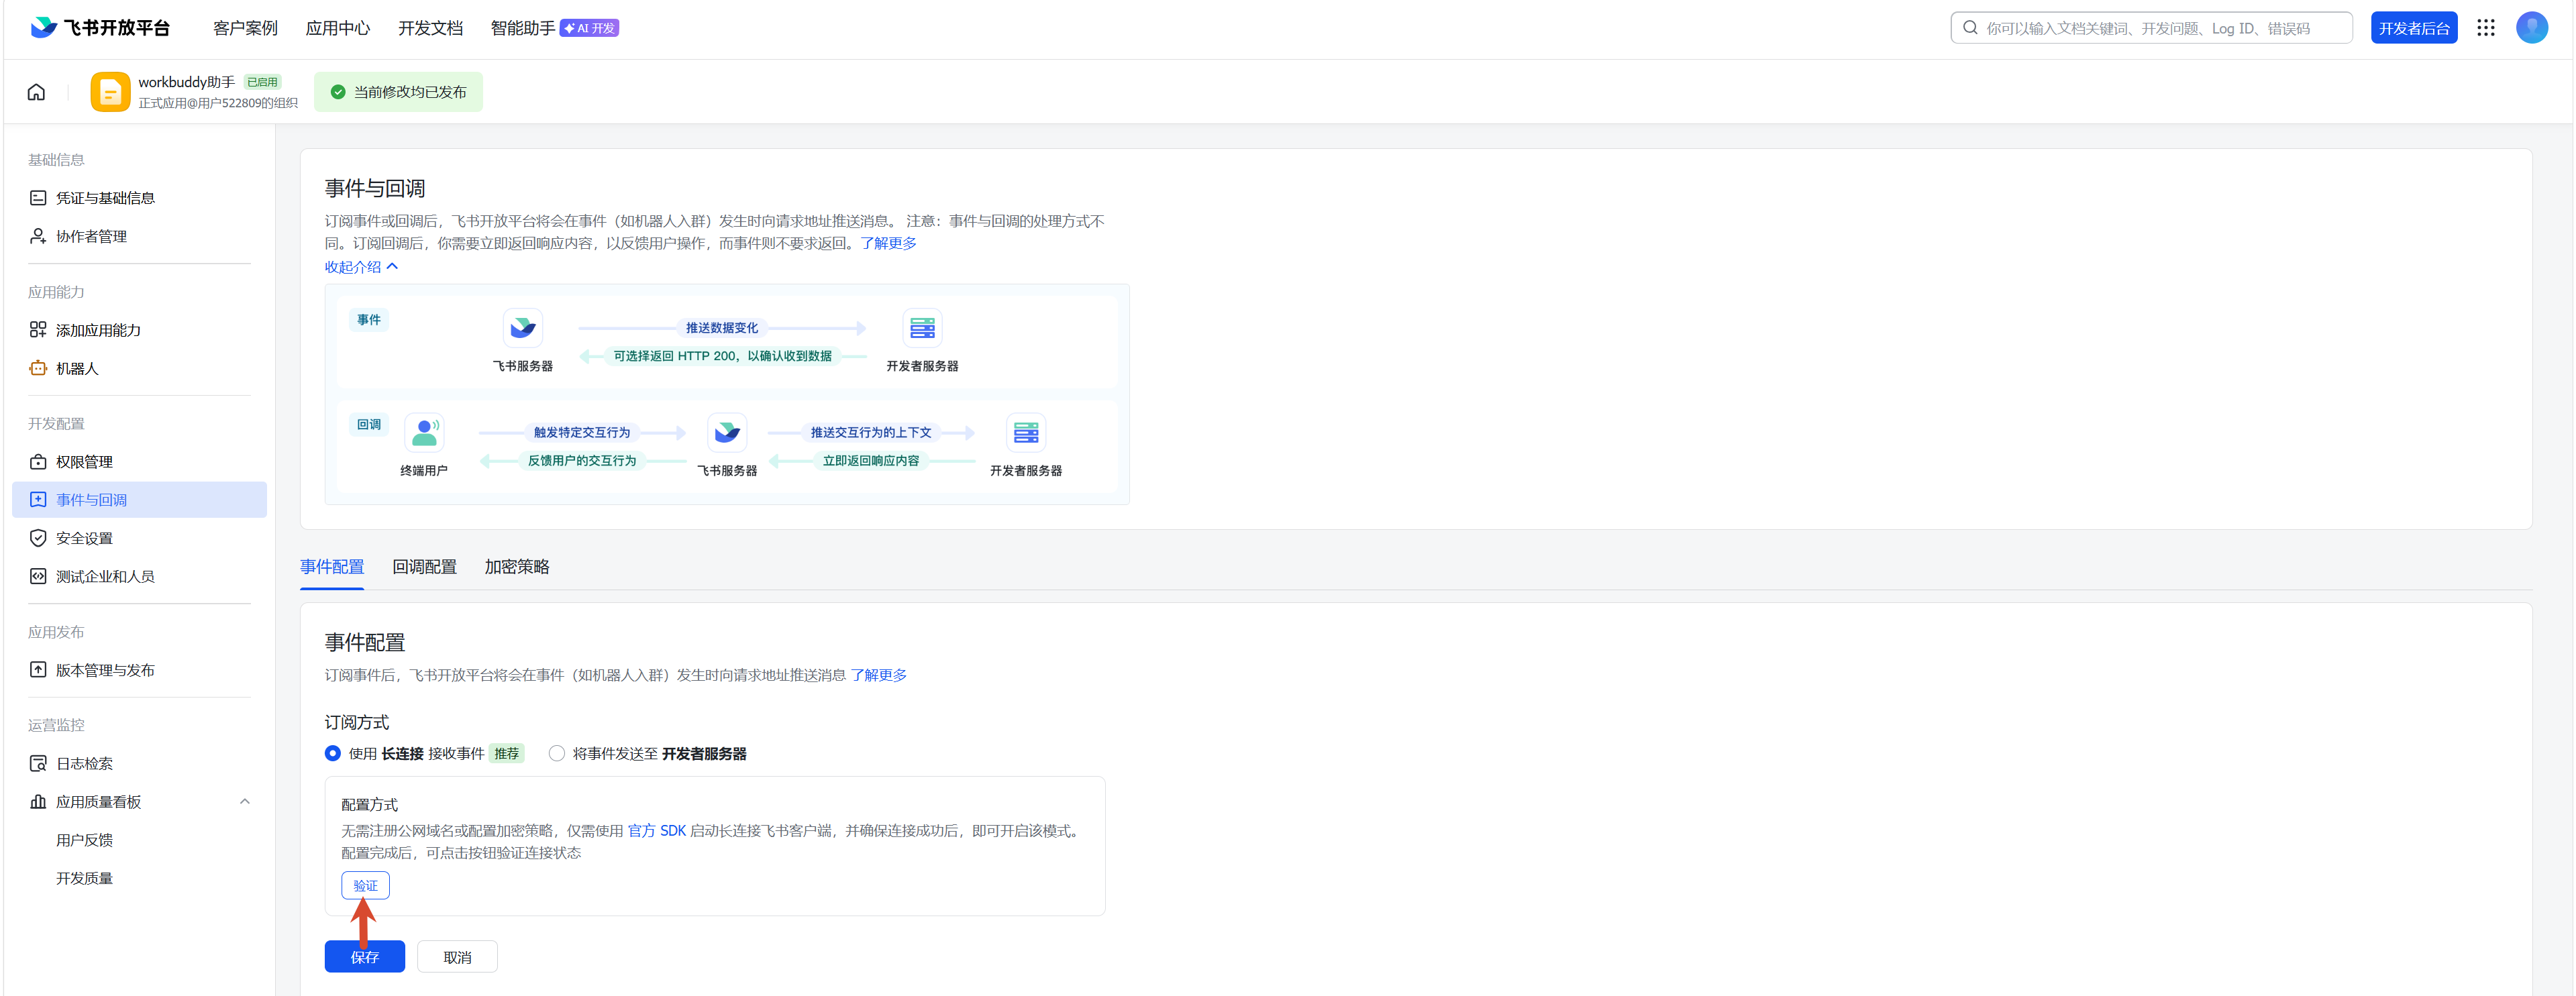This screenshot has height=996, width=2576.
Task: Click the home icon in breadcrumb bar
Action: point(36,92)
